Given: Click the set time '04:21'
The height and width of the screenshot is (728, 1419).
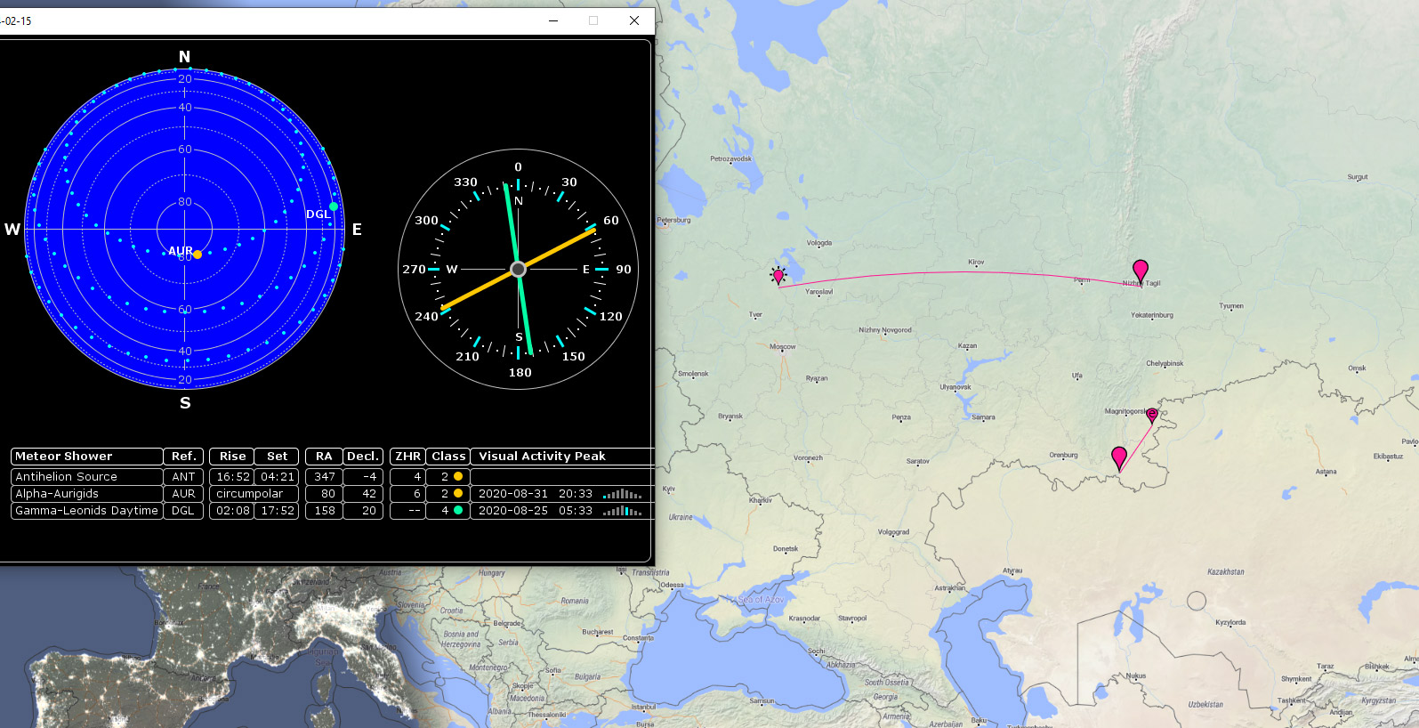Looking at the screenshot, I should 277,477.
